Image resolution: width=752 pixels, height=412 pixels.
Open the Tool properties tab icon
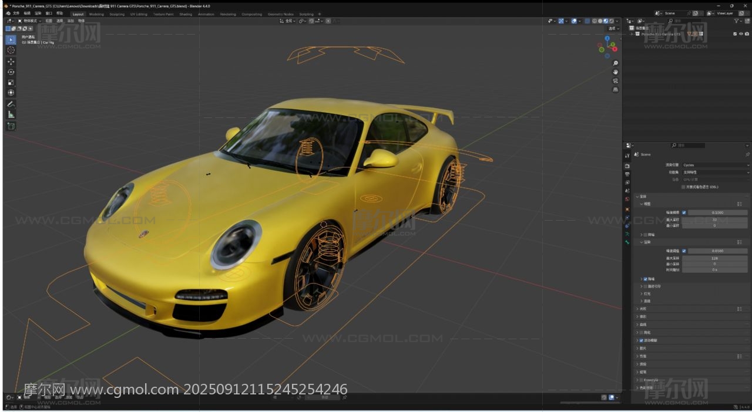[x=627, y=156]
